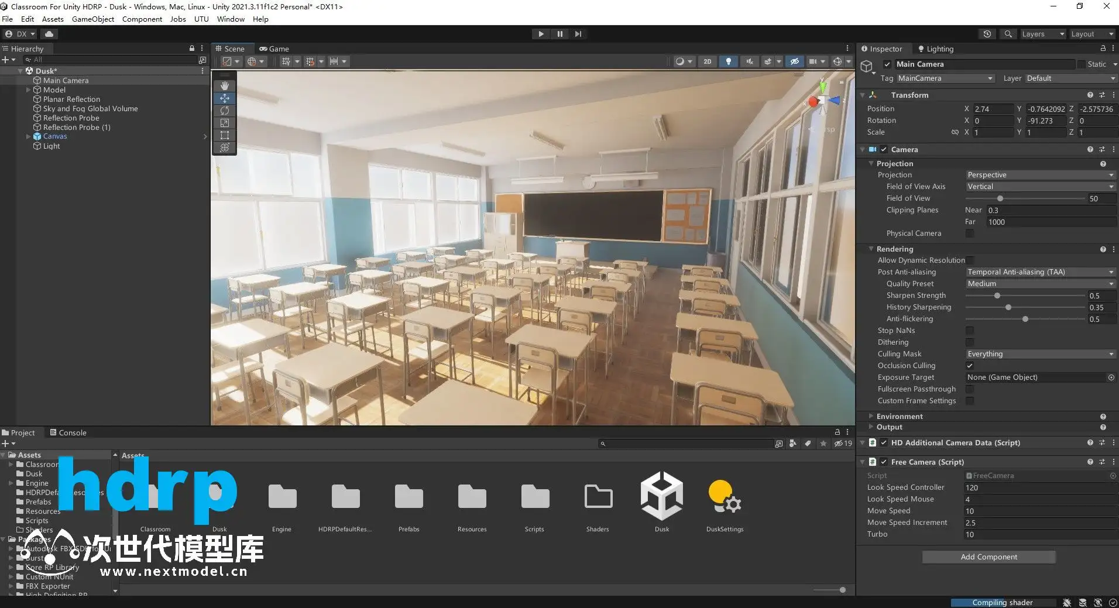Open the Post Anti-aliasing dropdown

point(1040,272)
